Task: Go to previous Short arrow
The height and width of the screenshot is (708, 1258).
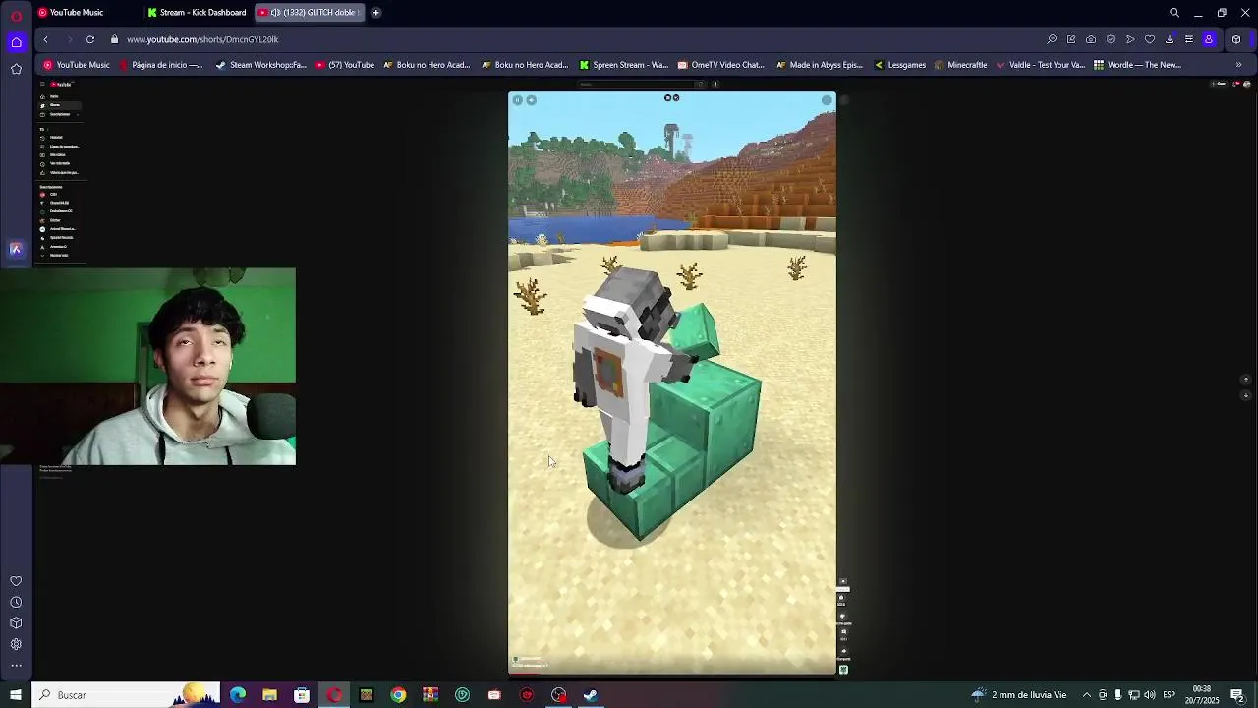Action: click(1246, 379)
